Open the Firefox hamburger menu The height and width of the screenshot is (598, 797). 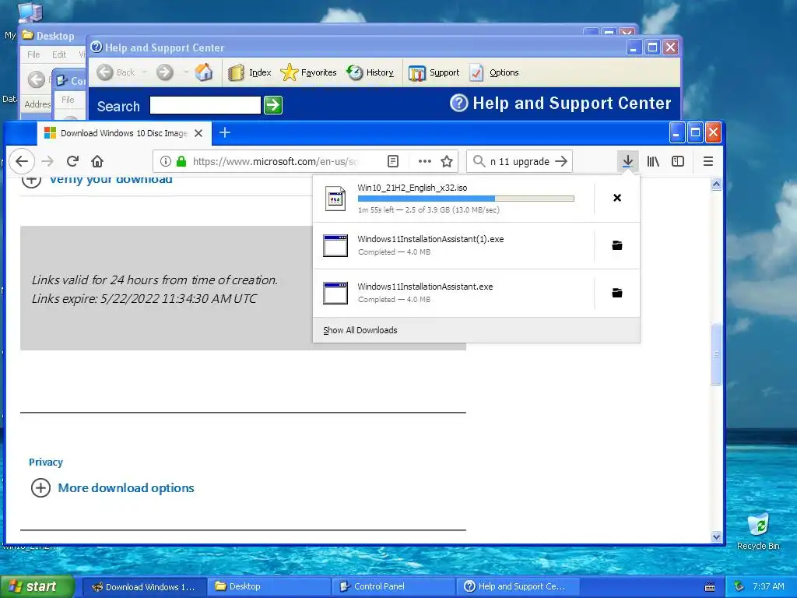[x=708, y=162]
